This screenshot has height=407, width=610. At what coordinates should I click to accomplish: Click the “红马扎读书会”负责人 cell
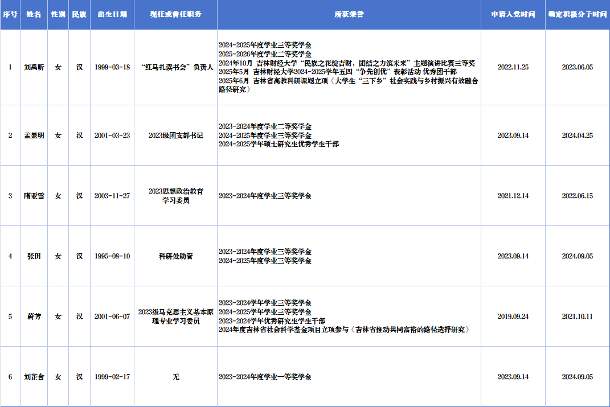coord(175,67)
